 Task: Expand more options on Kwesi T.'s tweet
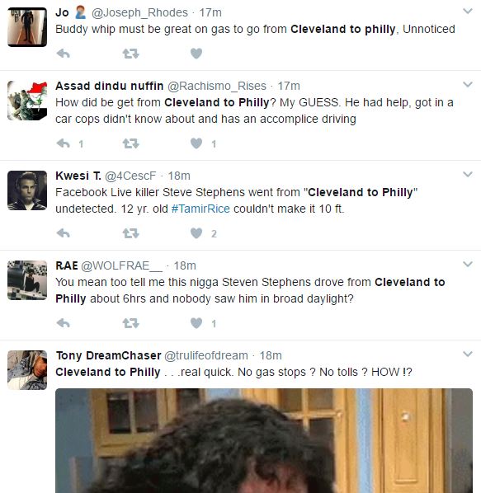(x=468, y=175)
